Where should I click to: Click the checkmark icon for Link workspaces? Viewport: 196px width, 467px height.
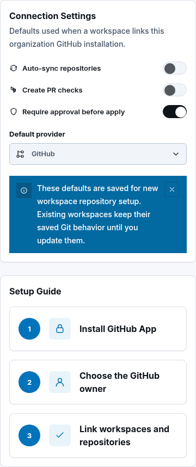[60, 435]
